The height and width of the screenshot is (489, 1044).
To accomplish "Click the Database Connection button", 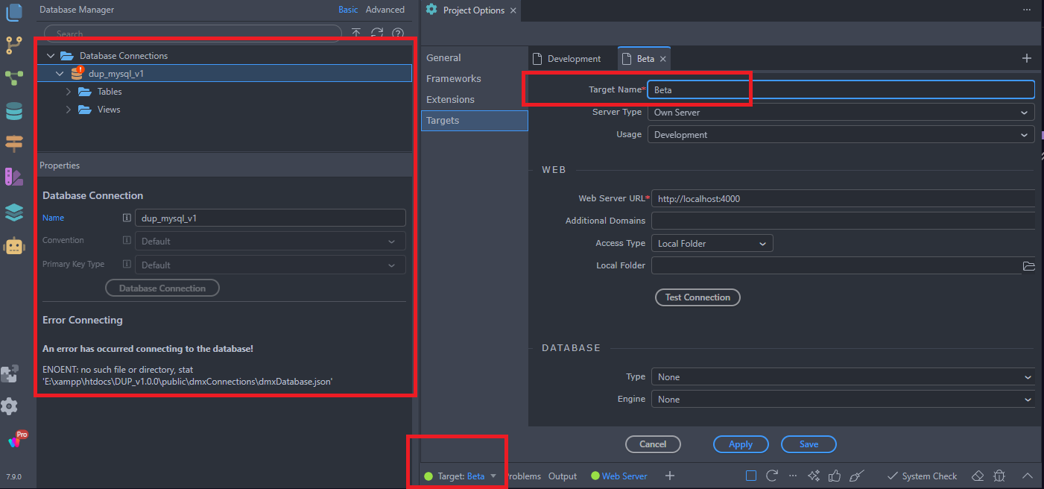I will [x=162, y=288].
